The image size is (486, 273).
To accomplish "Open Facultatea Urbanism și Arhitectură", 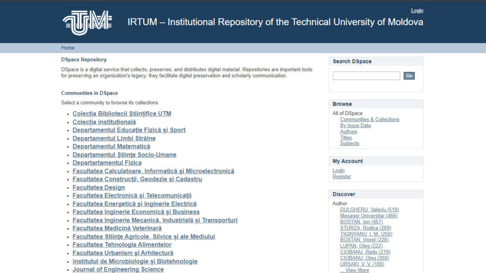I will pyautogui.click(x=123, y=253).
